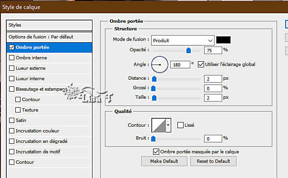The image size is (288, 178).
Task: Enable the Incrustation en dégradé checkbox
Action: (x=11, y=141)
